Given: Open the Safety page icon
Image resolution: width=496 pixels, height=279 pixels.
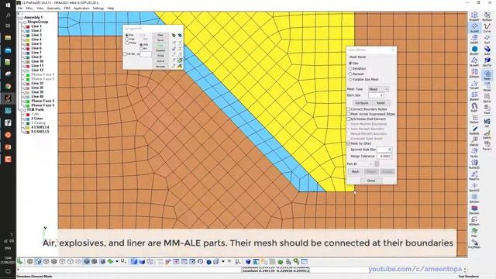Looking at the screenshot, I should click(x=487, y=134).
